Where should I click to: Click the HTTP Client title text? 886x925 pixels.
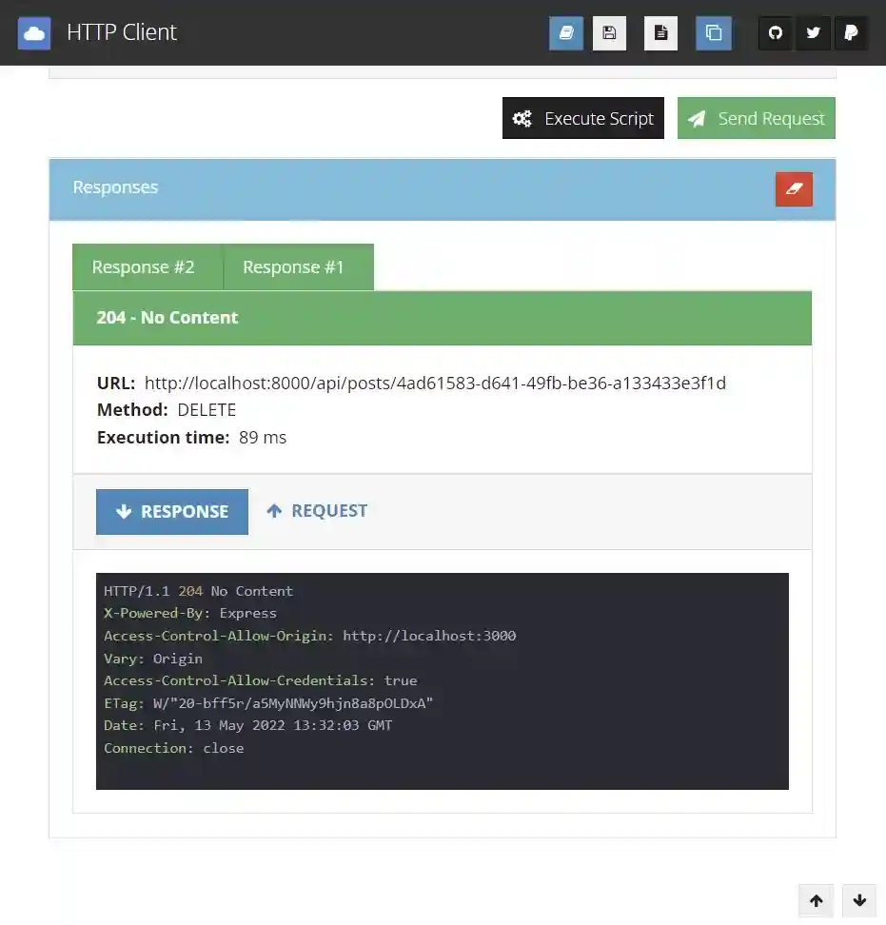(122, 32)
